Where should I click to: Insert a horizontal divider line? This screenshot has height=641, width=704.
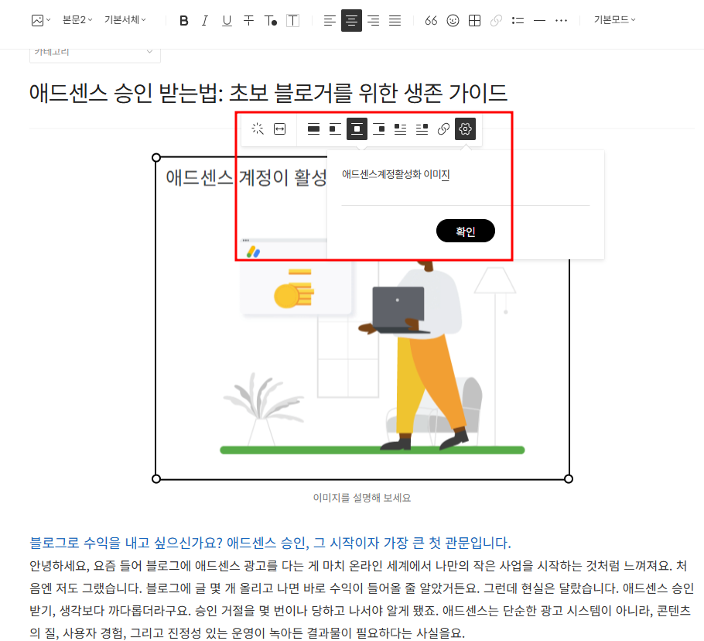(539, 21)
